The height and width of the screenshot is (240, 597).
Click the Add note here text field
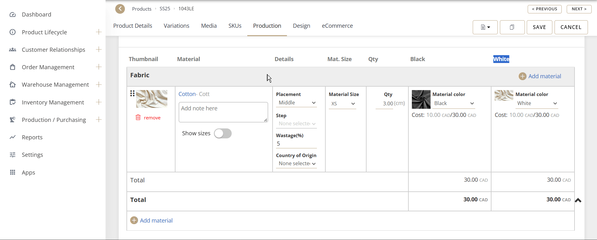pos(223,112)
